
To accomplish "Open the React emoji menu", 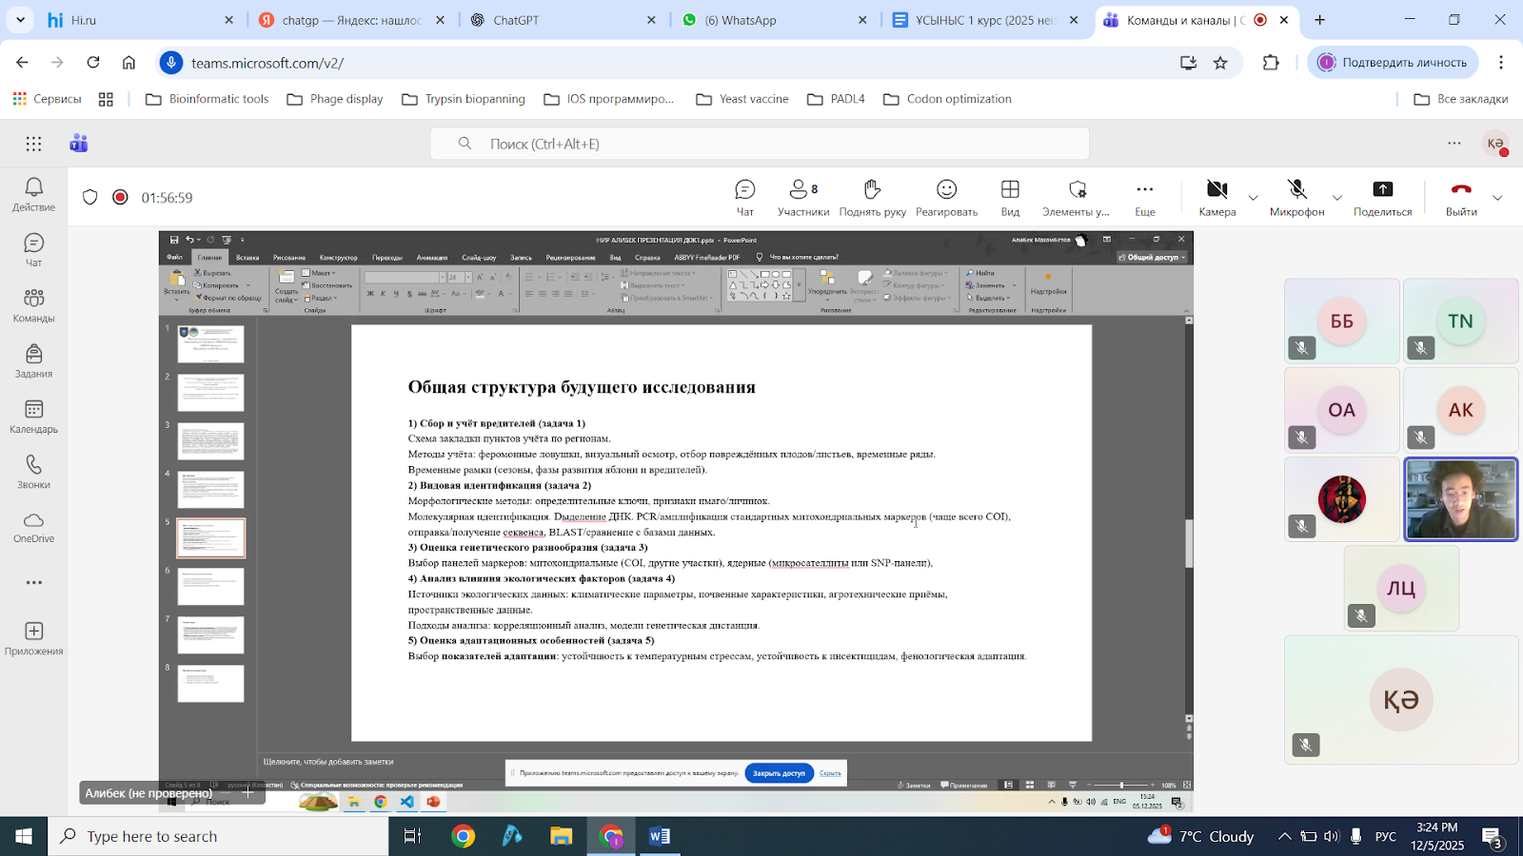I will click(x=946, y=198).
